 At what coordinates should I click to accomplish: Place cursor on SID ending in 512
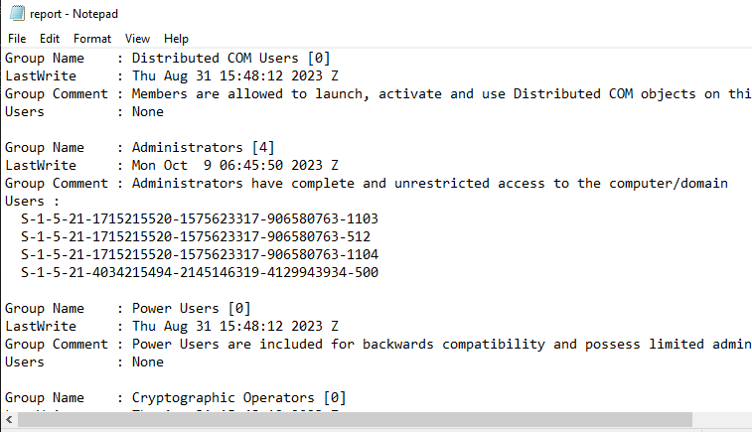[x=195, y=237]
